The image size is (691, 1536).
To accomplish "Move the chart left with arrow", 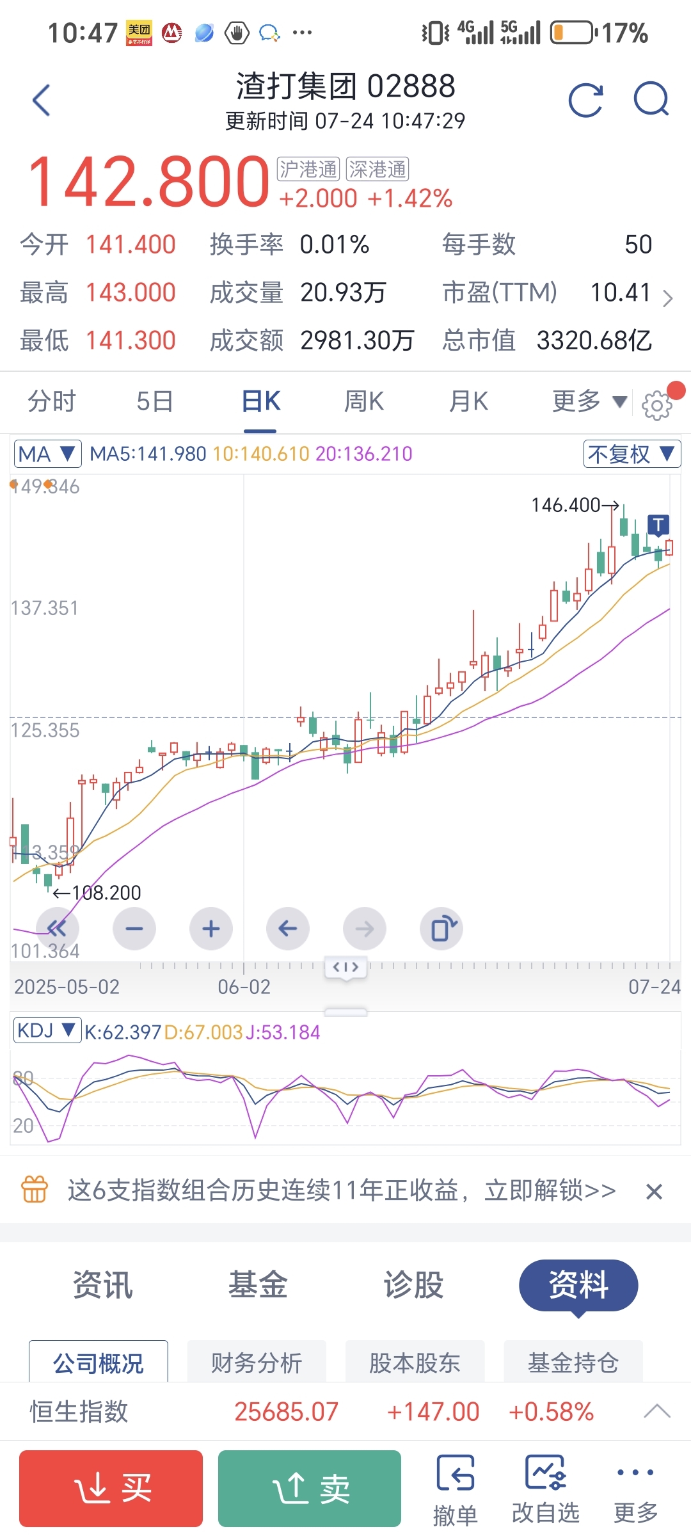I will coord(288,929).
